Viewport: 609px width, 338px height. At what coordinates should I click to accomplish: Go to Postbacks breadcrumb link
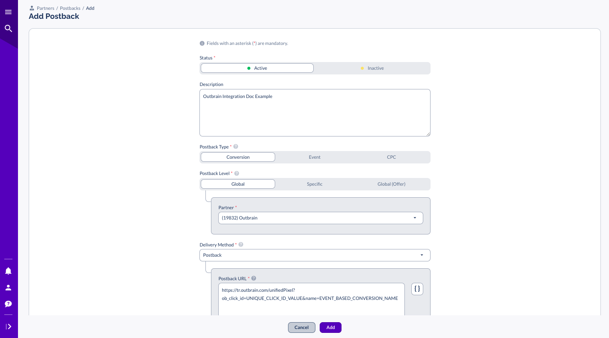(x=70, y=8)
